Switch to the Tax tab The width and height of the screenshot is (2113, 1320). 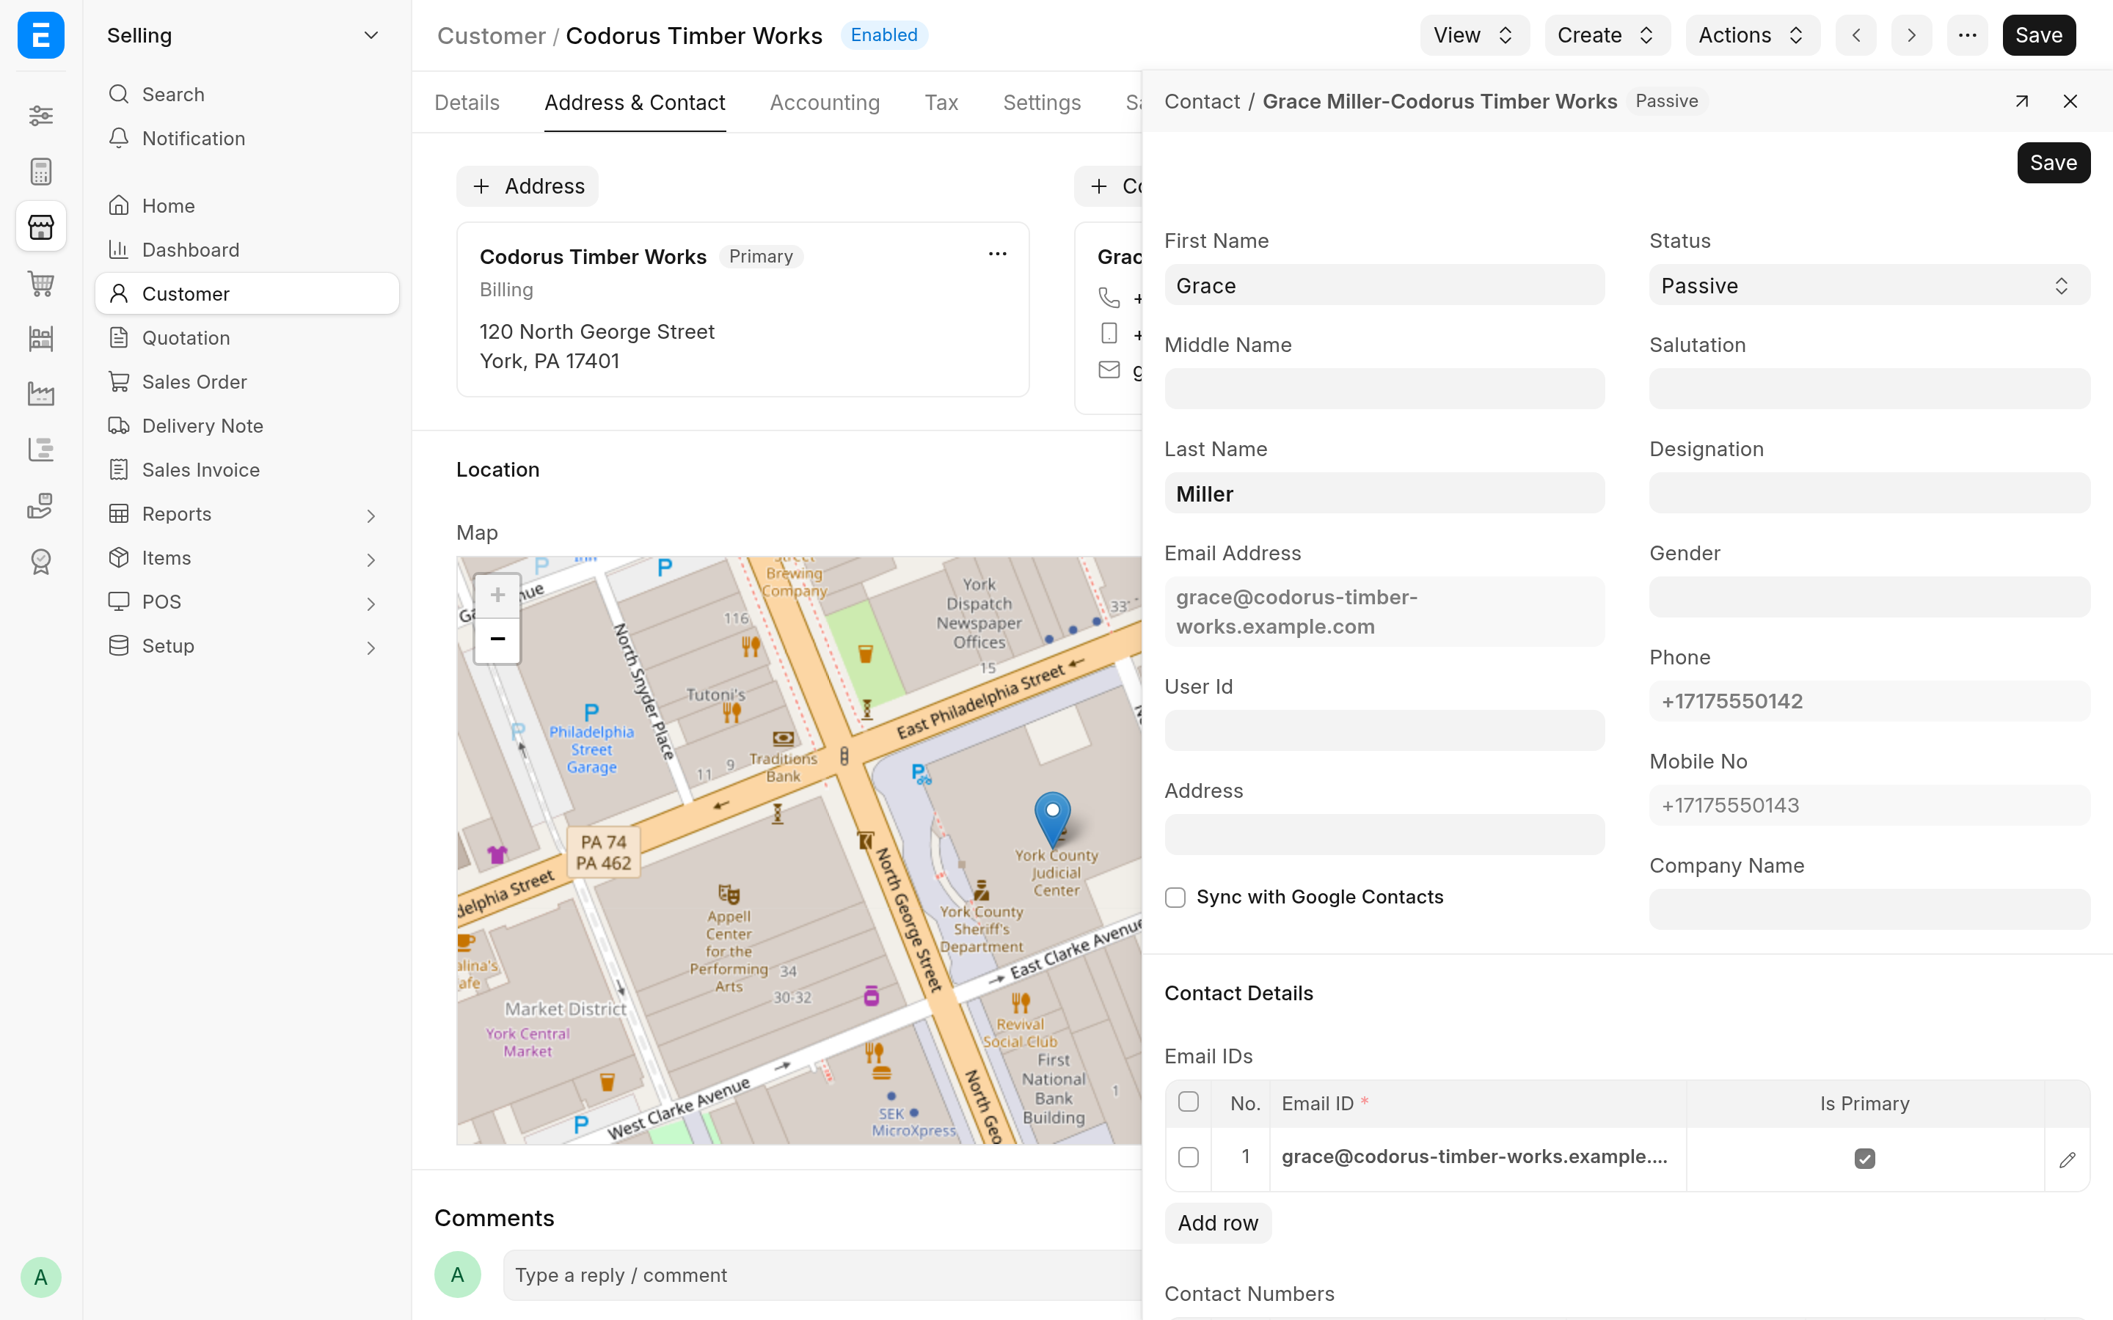(x=941, y=103)
